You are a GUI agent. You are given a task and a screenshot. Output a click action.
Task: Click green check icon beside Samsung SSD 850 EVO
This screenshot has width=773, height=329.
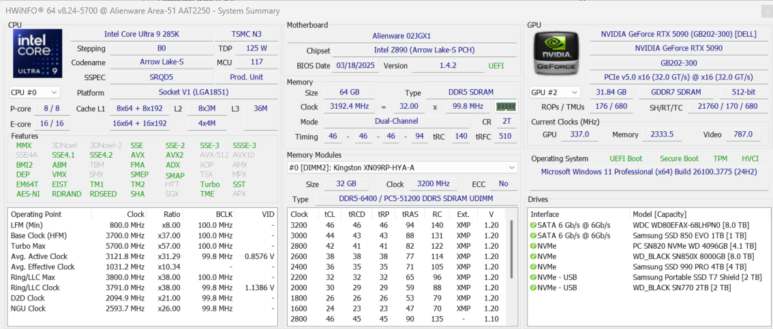point(533,236)
